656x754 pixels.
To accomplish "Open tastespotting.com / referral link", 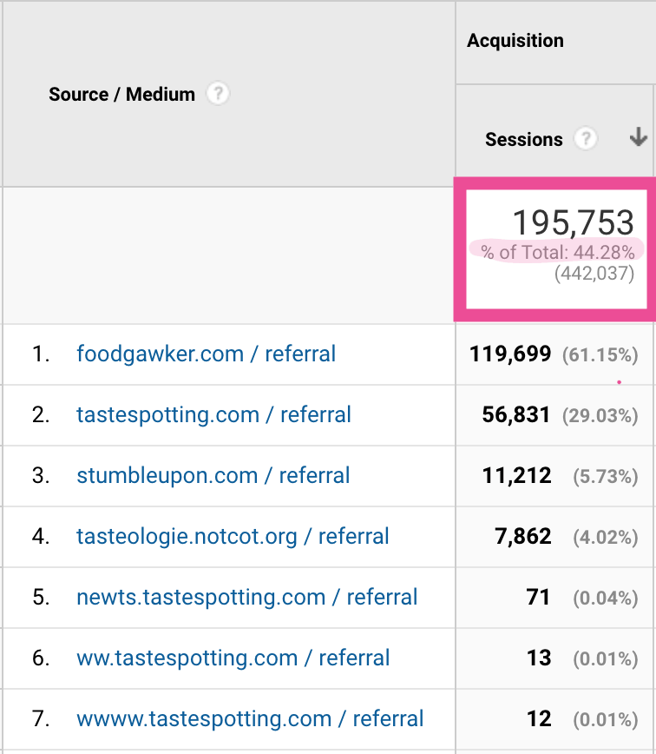I will click(x=213, y=414).
